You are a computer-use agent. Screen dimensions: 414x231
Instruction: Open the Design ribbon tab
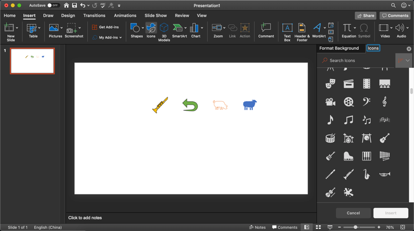click(68, 16)
